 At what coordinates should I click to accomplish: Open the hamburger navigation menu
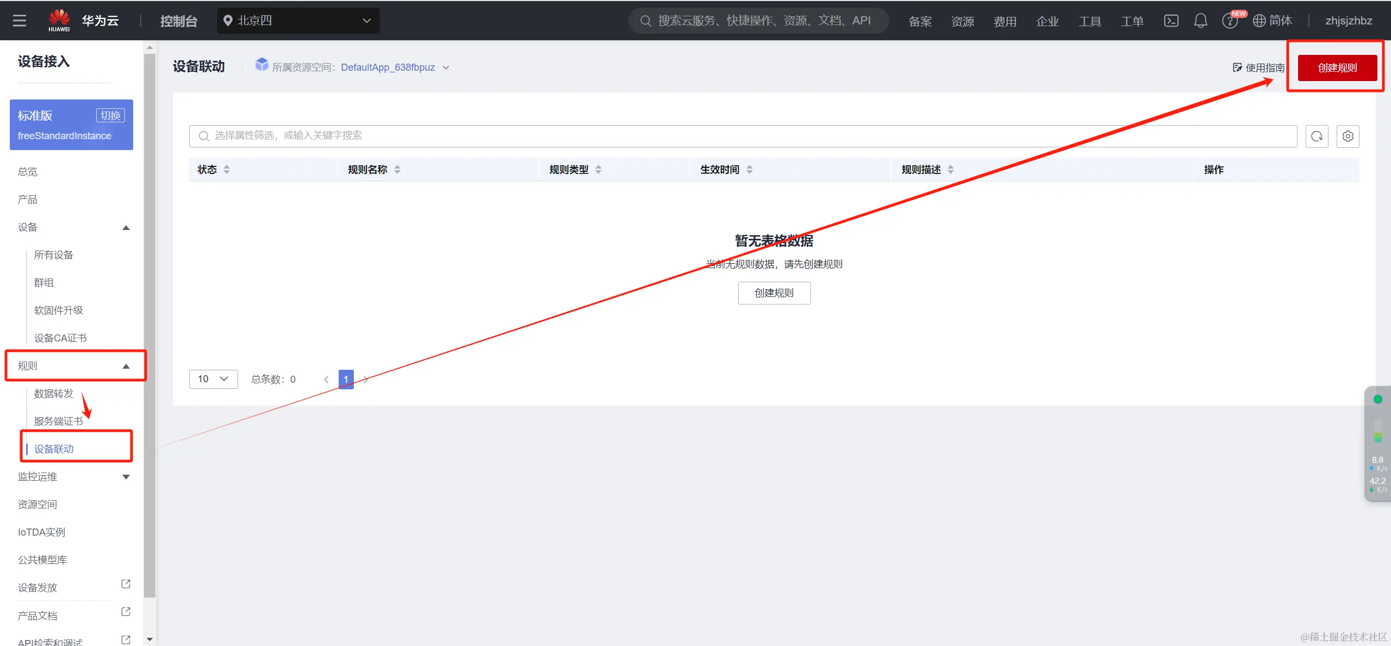20,21
